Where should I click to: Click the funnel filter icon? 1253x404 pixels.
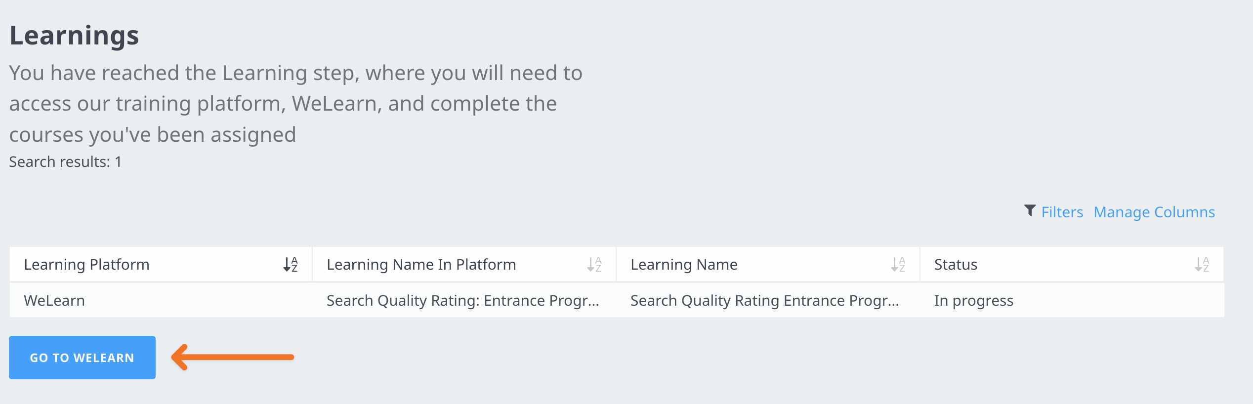click(1030, 211)
